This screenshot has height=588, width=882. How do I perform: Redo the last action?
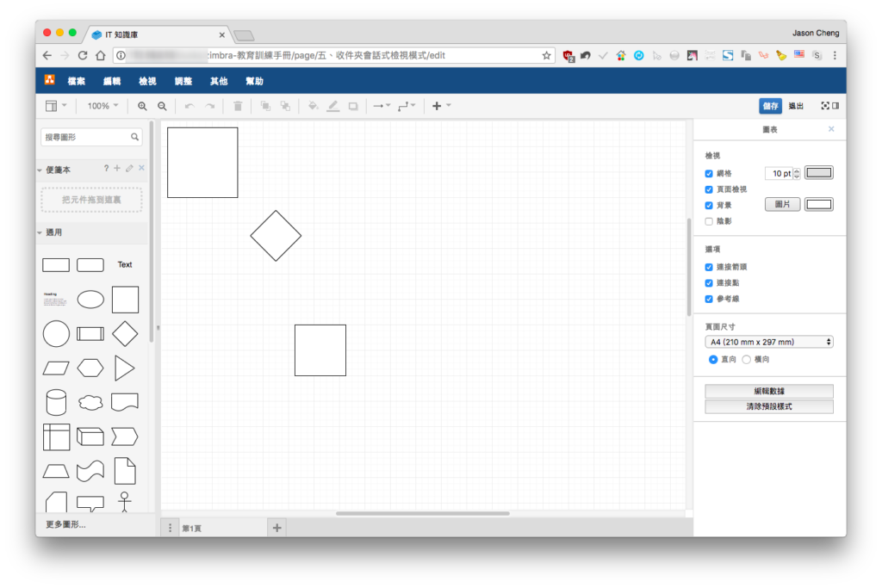[210, 106]
